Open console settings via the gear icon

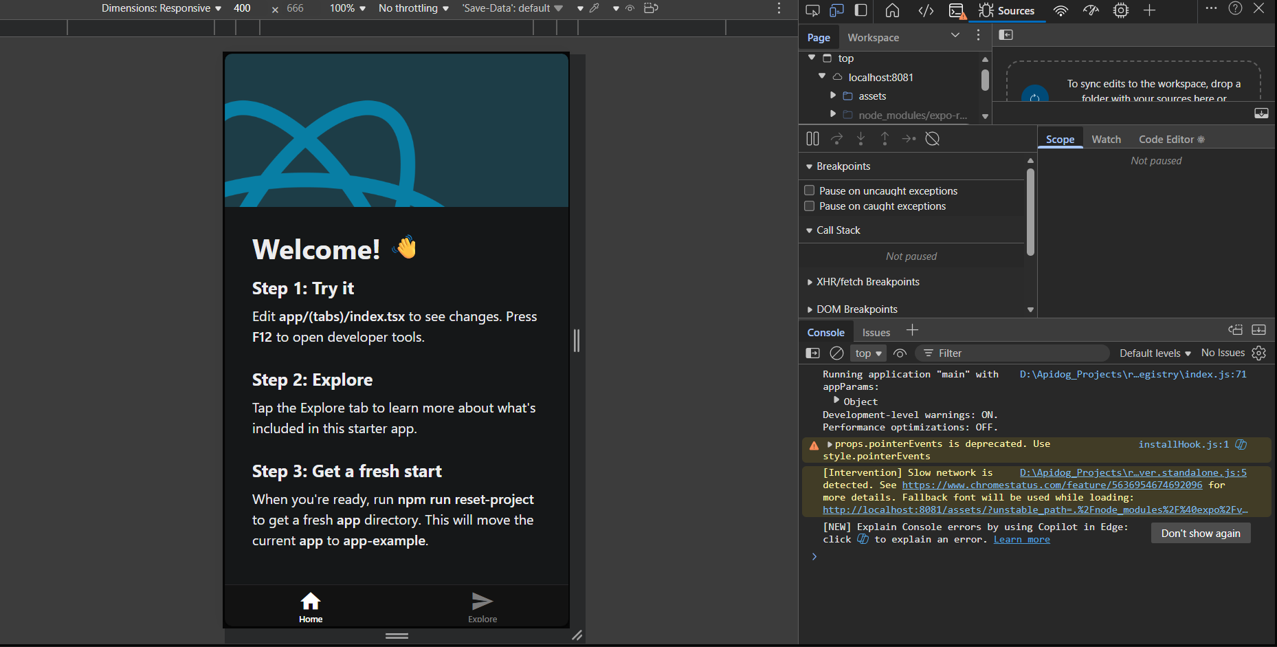pos(1258,353)
